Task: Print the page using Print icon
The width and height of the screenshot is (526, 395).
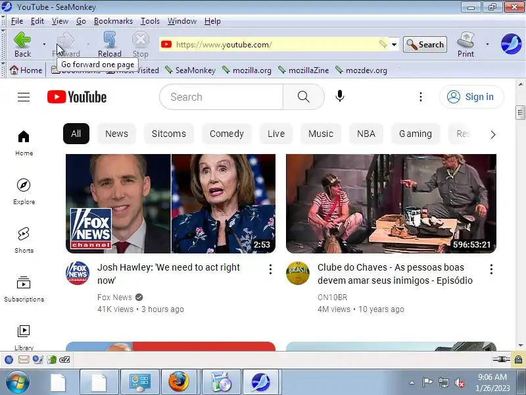Action: click(466, 44)
